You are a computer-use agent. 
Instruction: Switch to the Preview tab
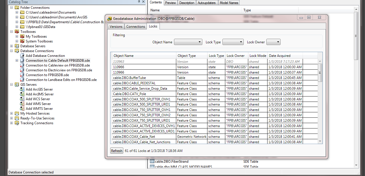(x=170, y=3)
